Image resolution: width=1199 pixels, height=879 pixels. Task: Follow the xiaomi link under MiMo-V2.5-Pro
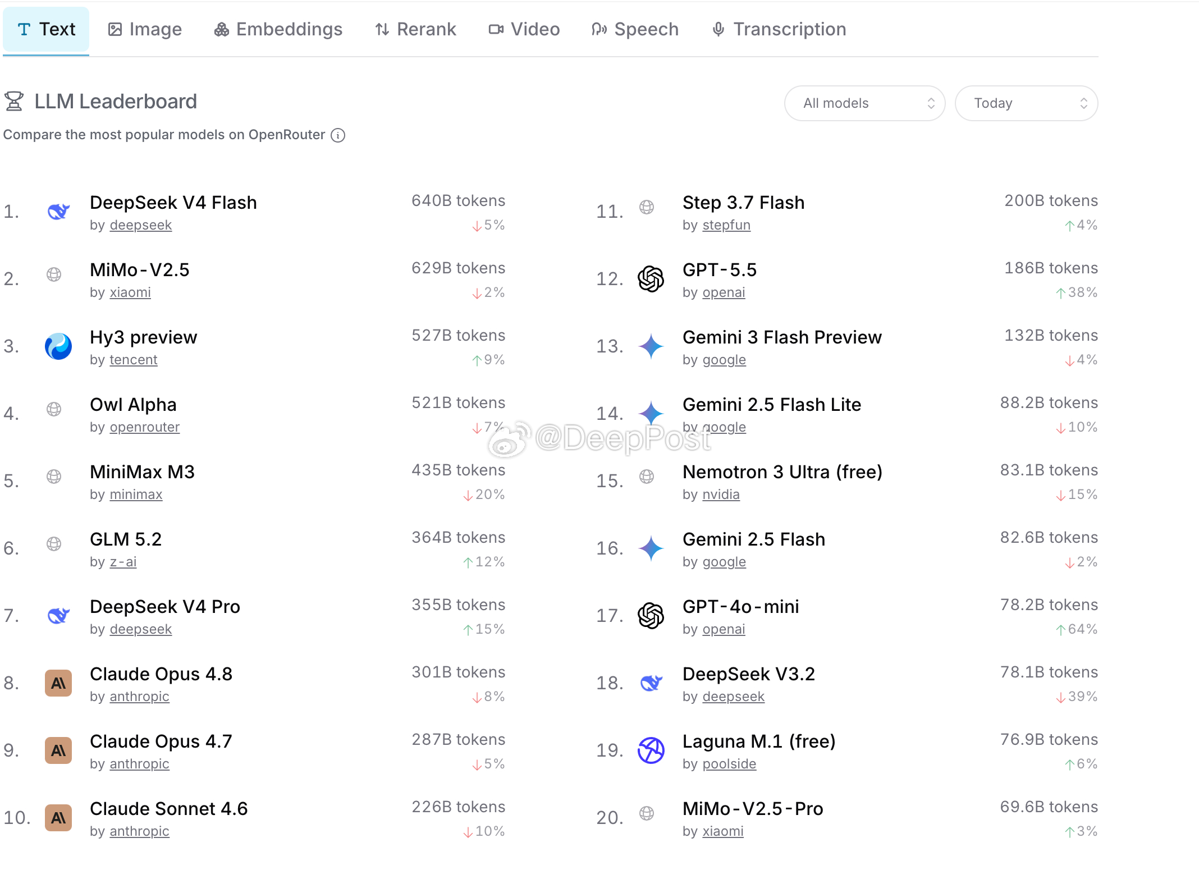click(723, 831)
